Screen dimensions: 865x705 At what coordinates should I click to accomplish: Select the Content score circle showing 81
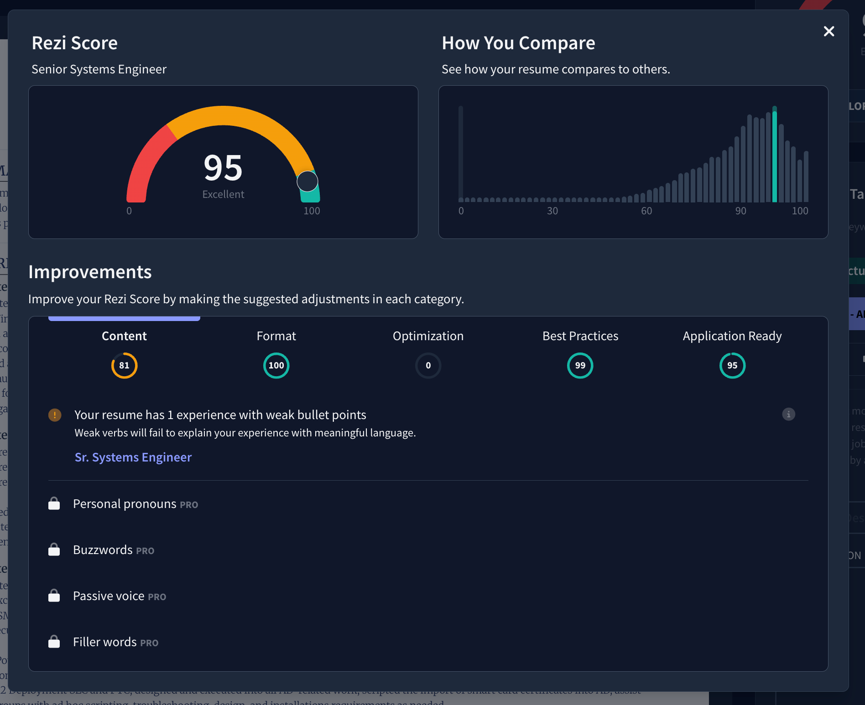click(x=124, y=365)
